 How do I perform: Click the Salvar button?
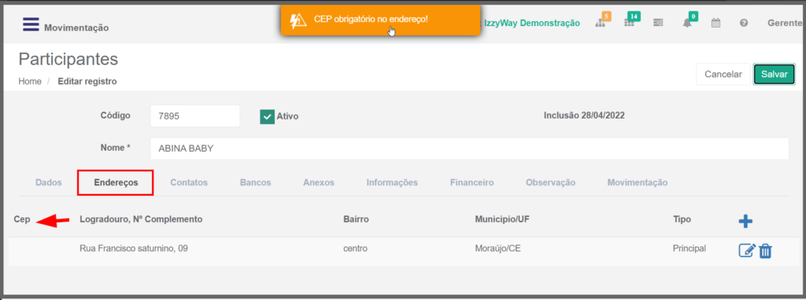click(775, 75)
